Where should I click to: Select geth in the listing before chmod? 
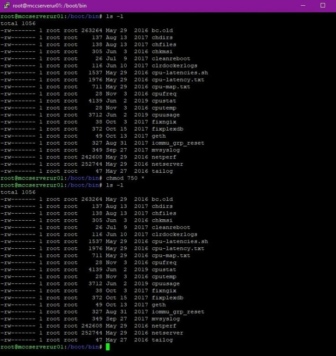[x=159, y=136]
